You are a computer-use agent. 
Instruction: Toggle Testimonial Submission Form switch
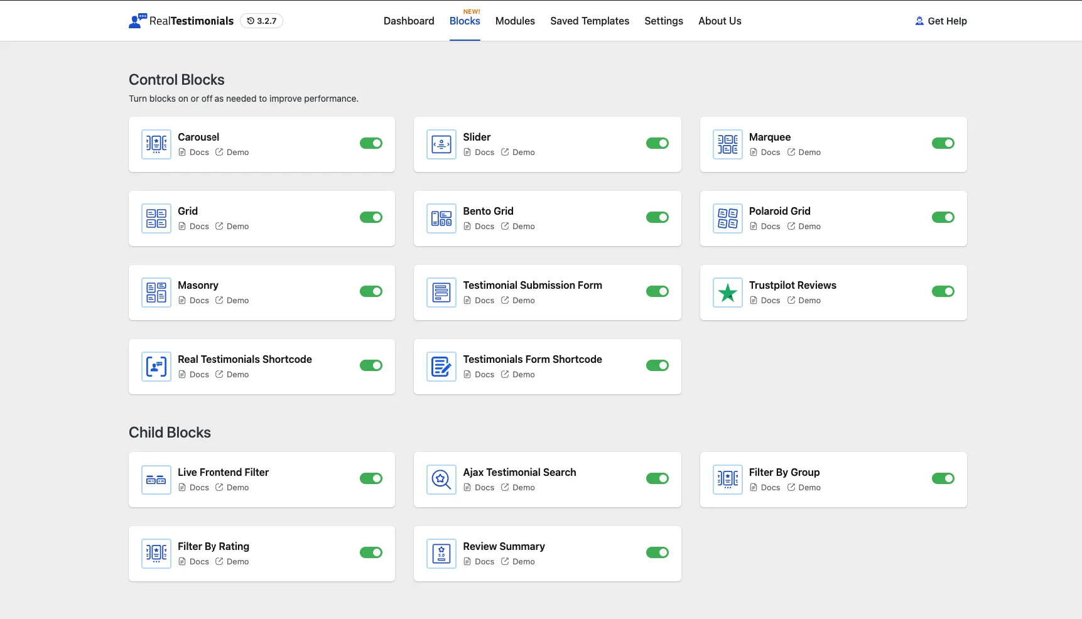[657, 291]
